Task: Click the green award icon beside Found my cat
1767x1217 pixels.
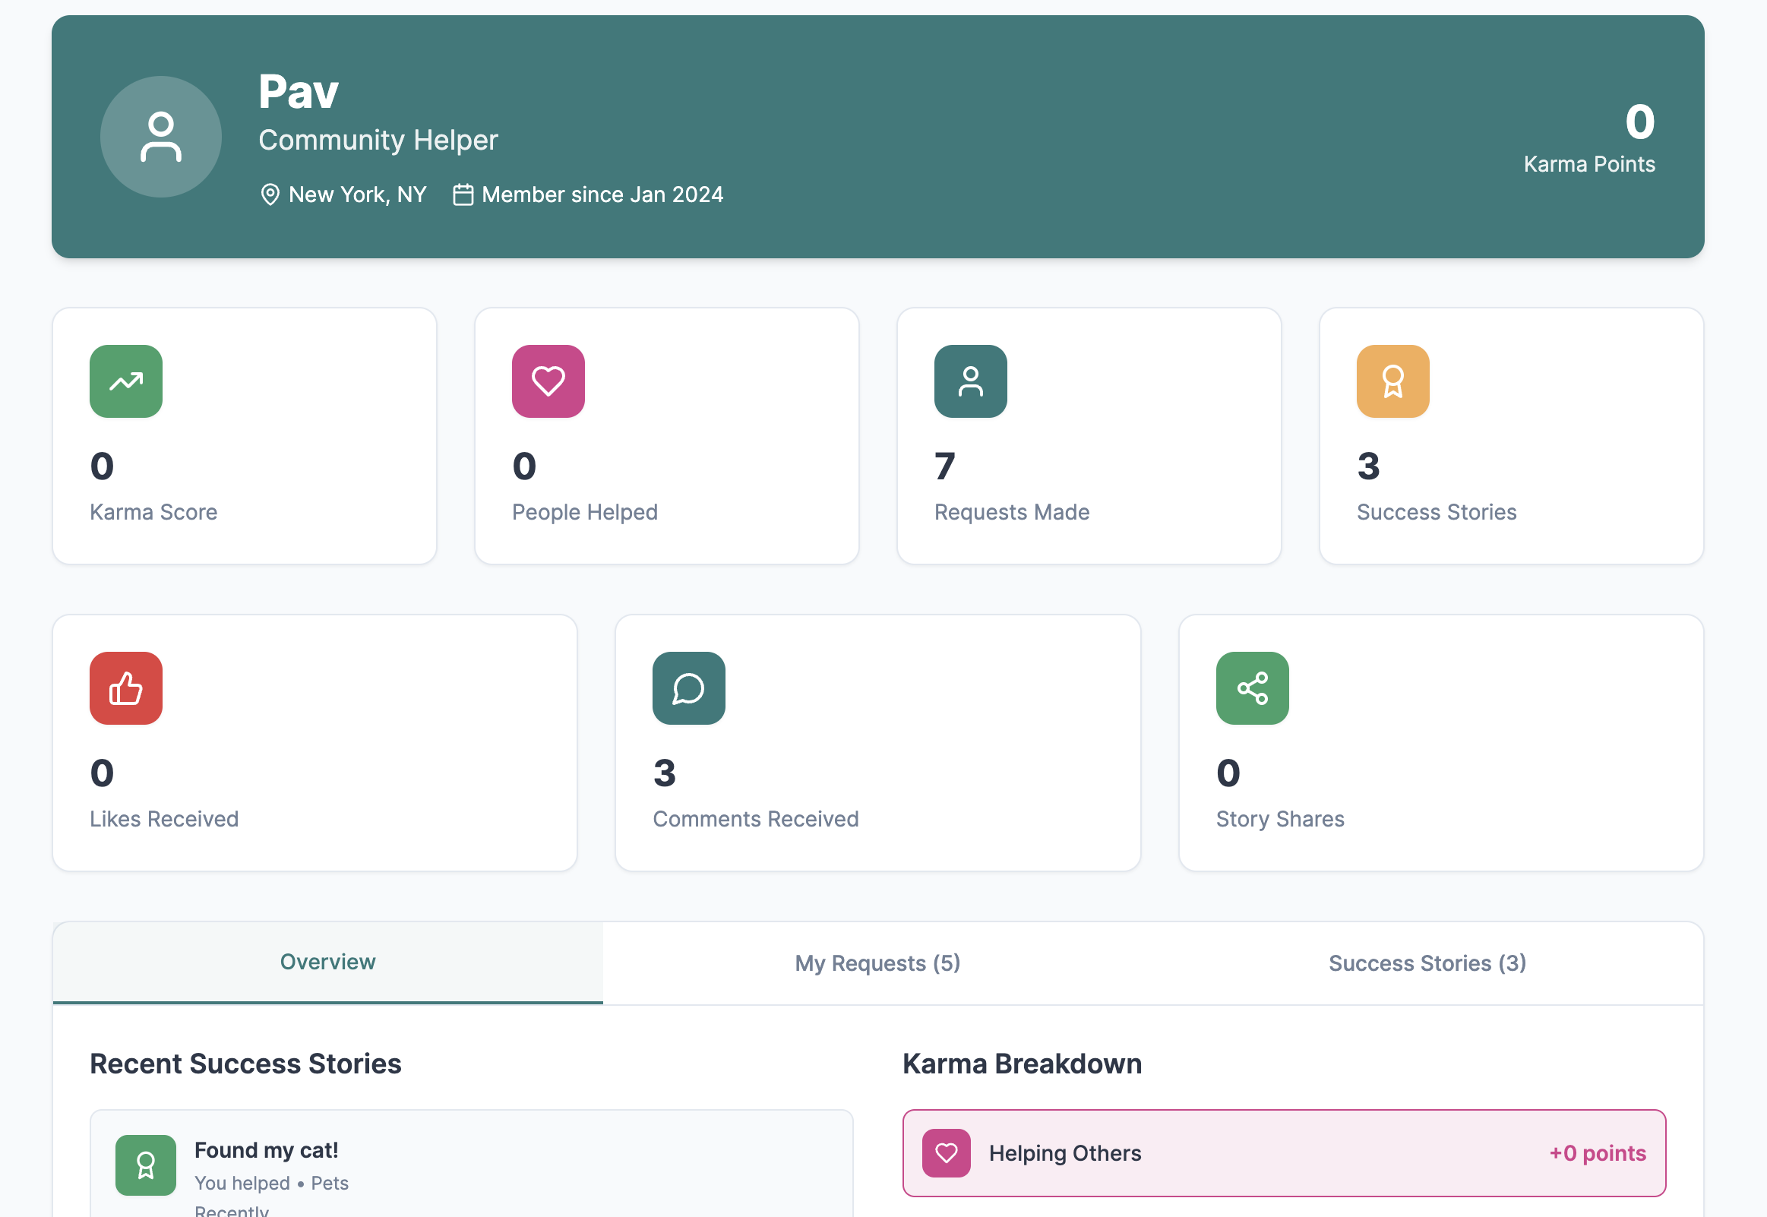Action: pyautogui.click(x=146, y=1165)
